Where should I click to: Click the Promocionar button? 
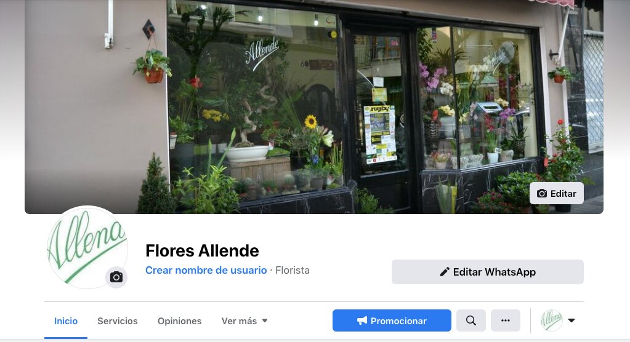392,320
